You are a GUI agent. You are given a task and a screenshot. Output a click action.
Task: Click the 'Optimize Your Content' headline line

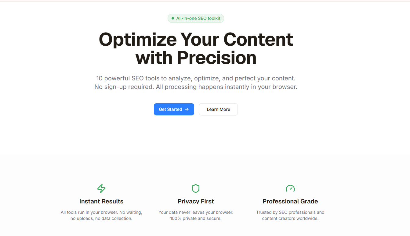[x=196, y=39]
